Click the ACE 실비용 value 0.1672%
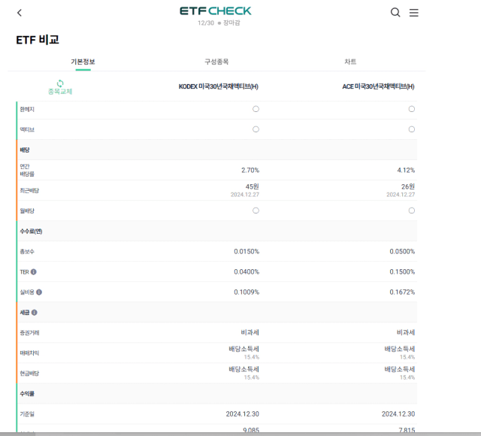The height and width of the screenshot is (436, 481). (402, 292)
